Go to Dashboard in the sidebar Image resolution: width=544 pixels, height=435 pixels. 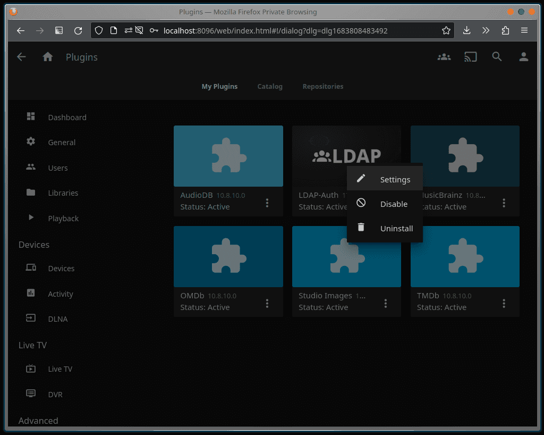67,118
